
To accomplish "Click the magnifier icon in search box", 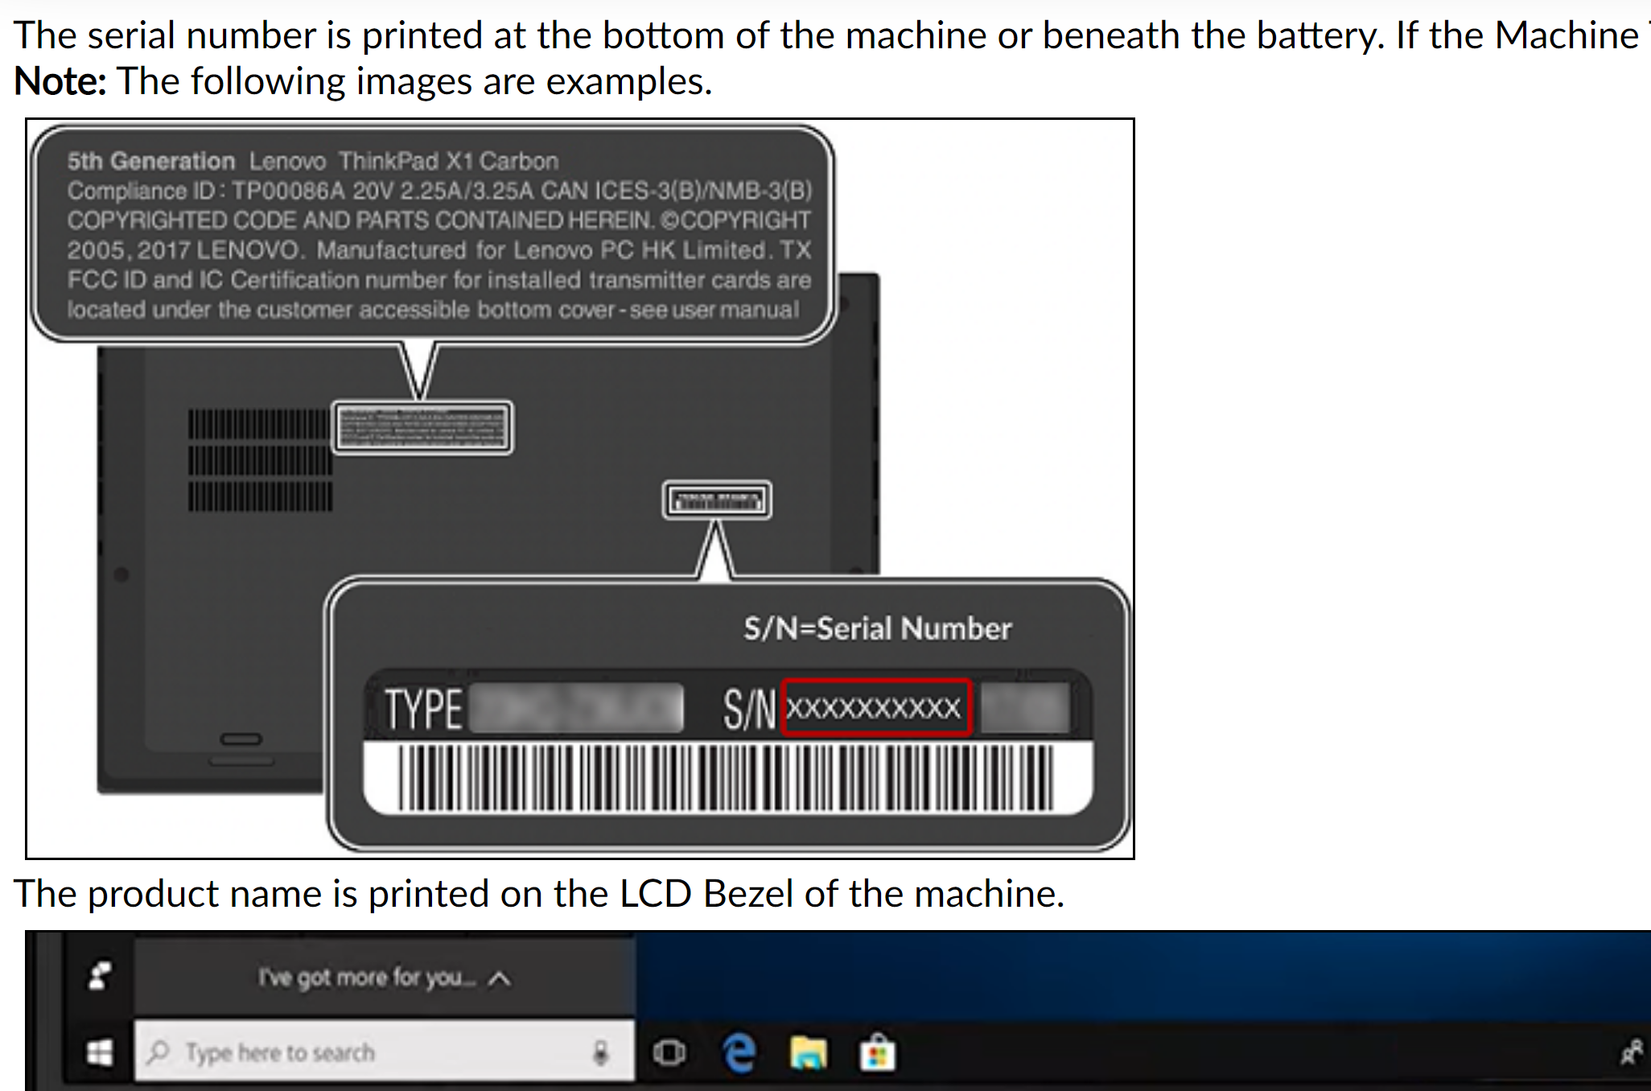I will tap(159, 1052).
